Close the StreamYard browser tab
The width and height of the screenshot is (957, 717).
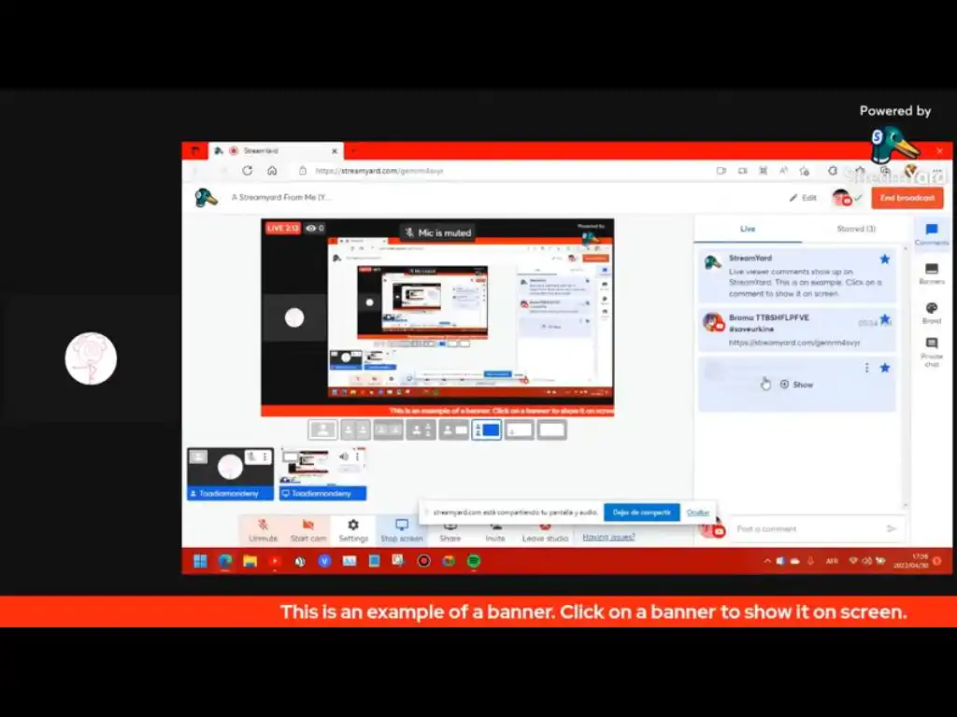point(335,151)
